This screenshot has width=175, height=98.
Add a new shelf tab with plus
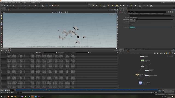(55, 4)
